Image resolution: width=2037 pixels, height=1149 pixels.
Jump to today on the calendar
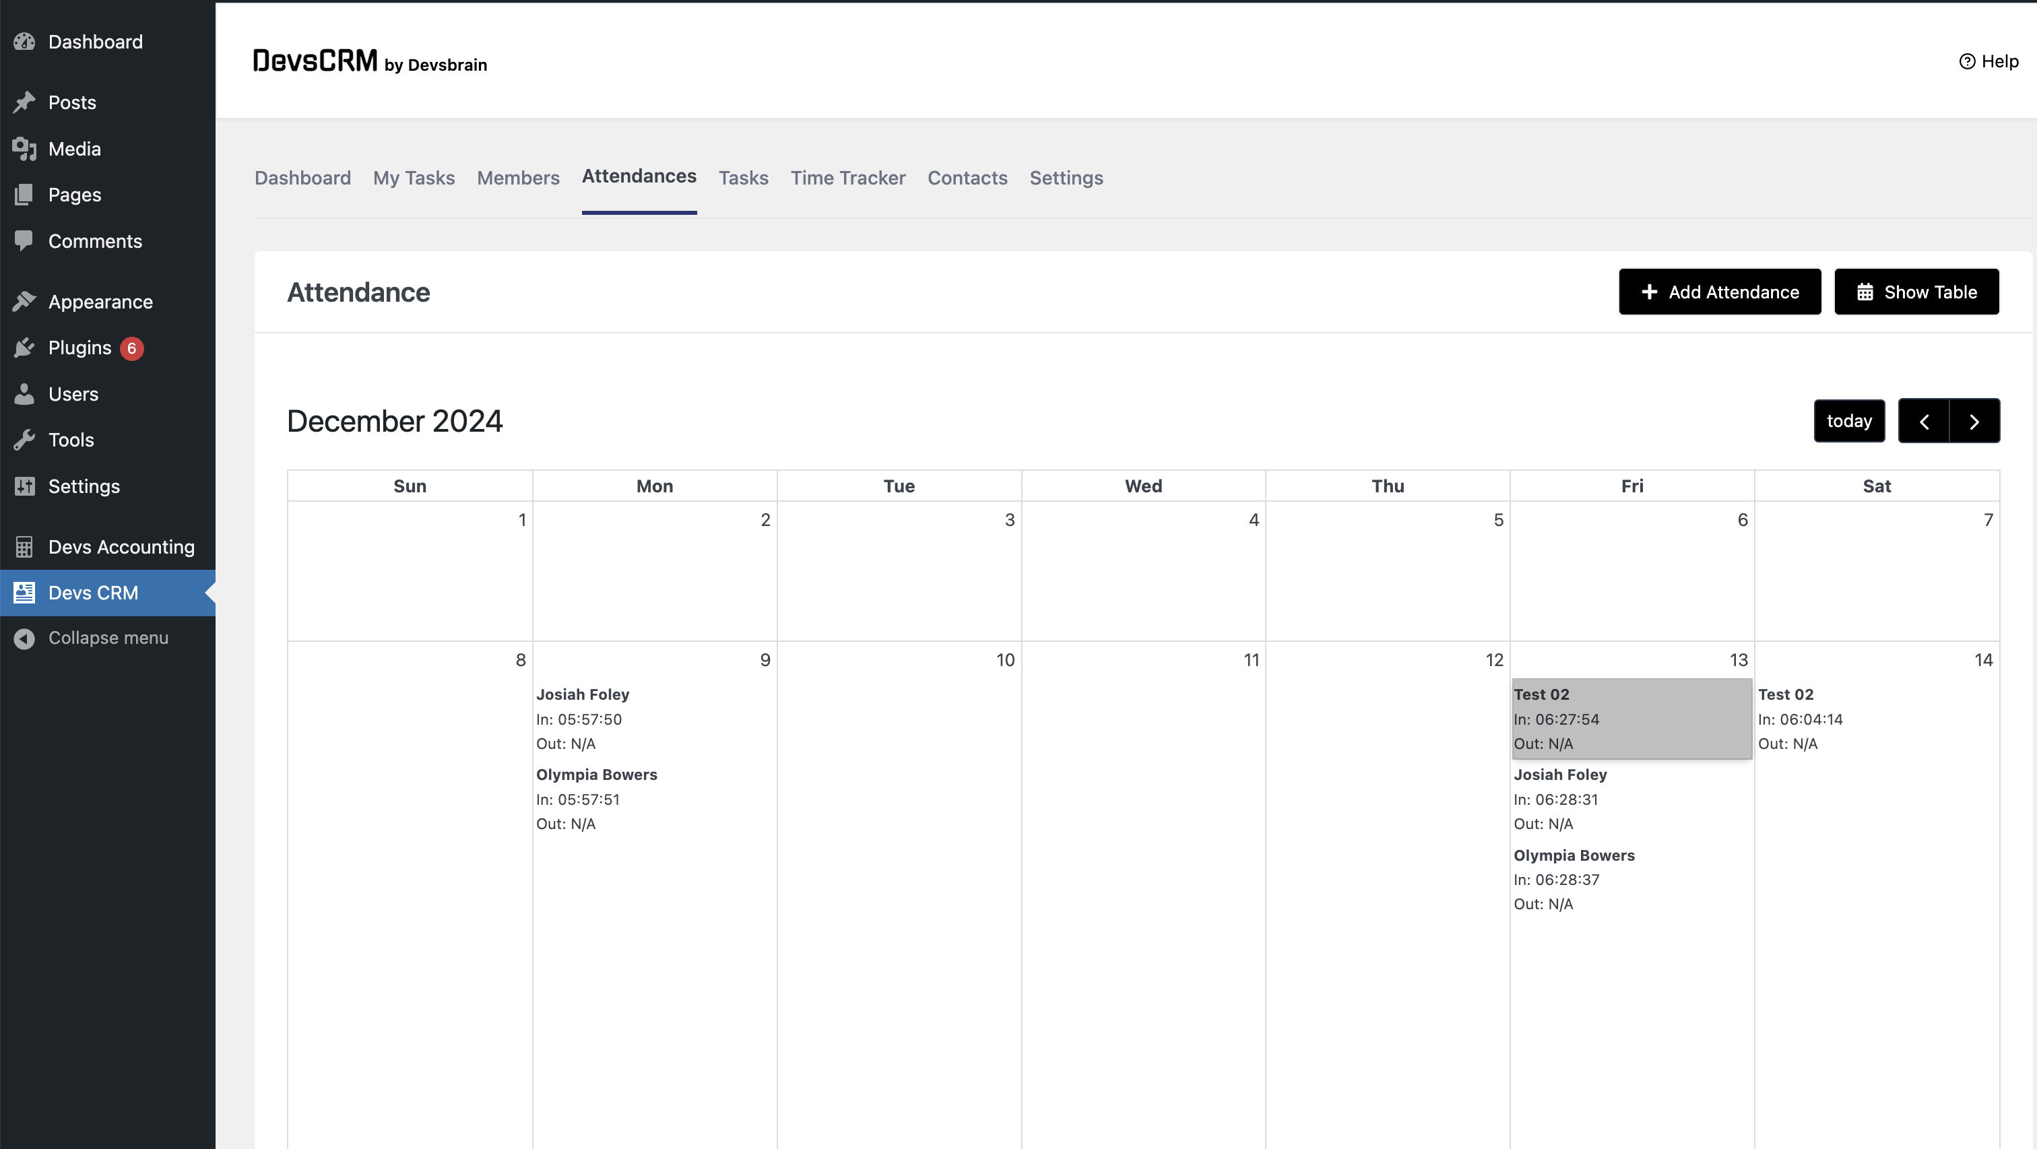[x=1849, y=422]
